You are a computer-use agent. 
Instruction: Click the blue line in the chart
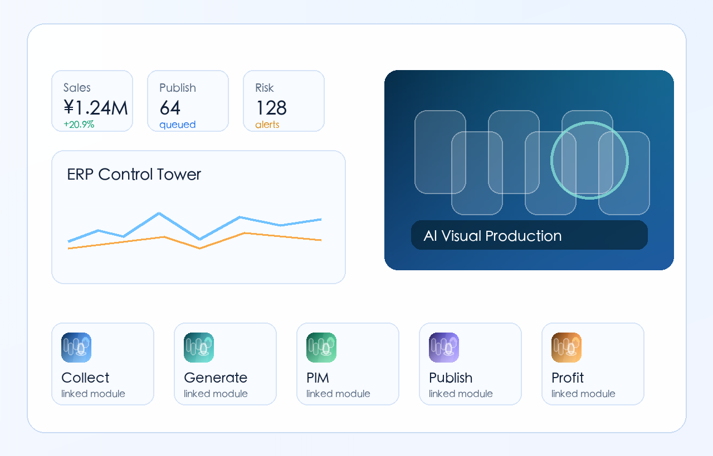pyautogui.click(x=195, y=227)
